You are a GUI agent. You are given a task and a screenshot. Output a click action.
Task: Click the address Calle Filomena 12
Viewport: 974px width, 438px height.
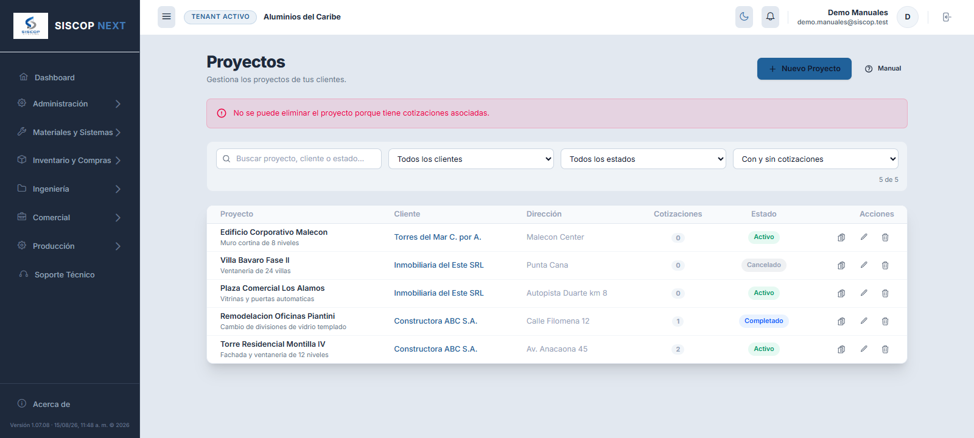558,321
